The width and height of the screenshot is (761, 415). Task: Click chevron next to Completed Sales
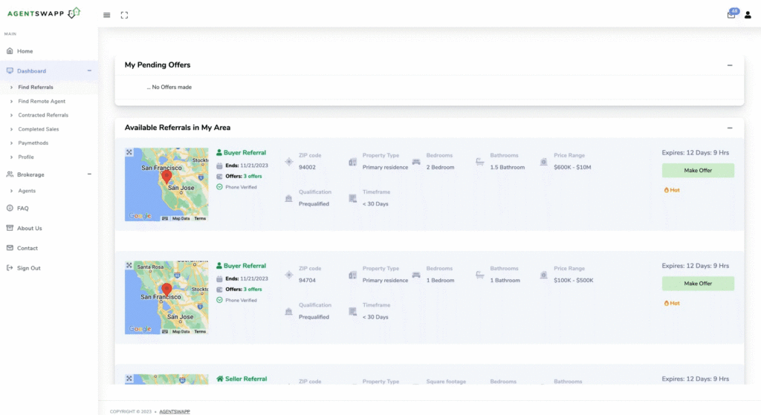(11, 129)
